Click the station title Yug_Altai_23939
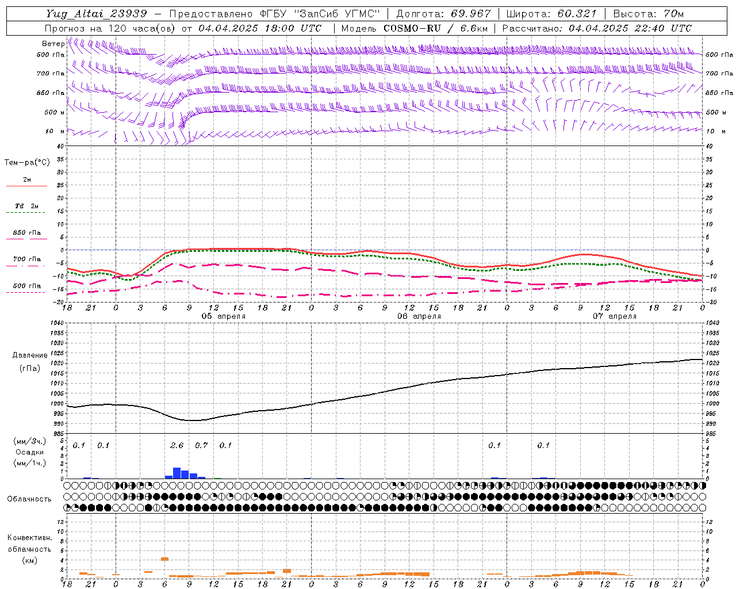736x589 pixels. [96, 13]
